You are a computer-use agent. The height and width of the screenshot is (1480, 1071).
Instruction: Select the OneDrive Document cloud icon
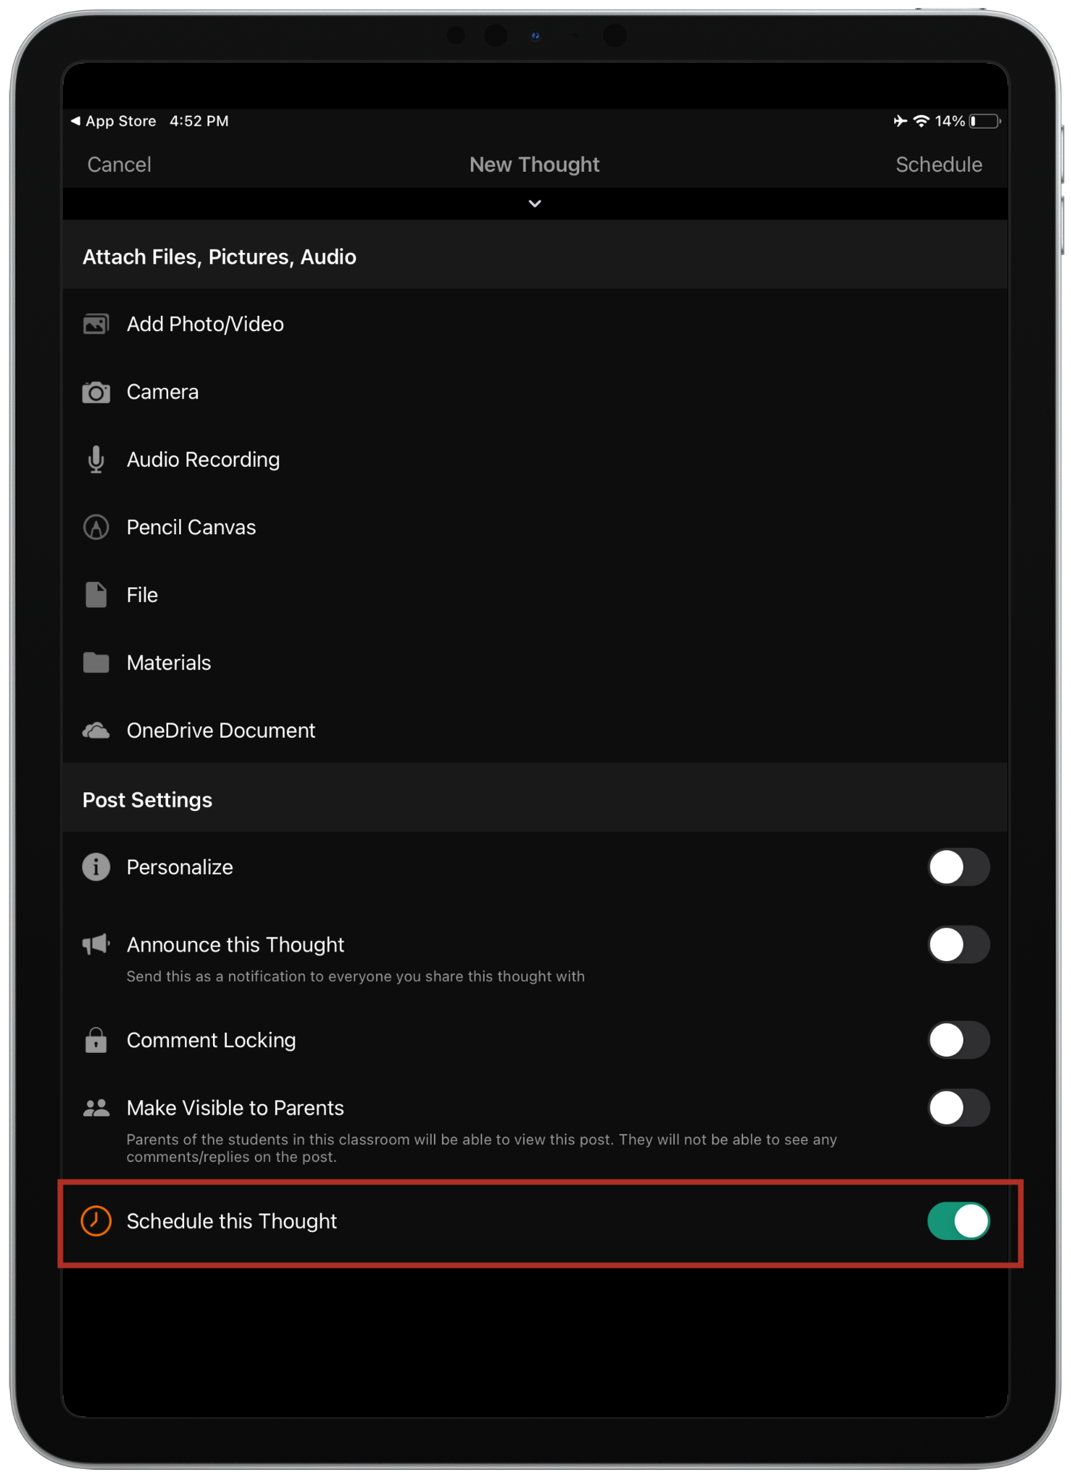(x=96, y=731)
